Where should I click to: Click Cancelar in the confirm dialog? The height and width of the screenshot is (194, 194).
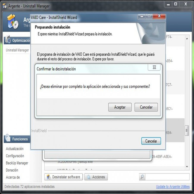pos(146,107)
